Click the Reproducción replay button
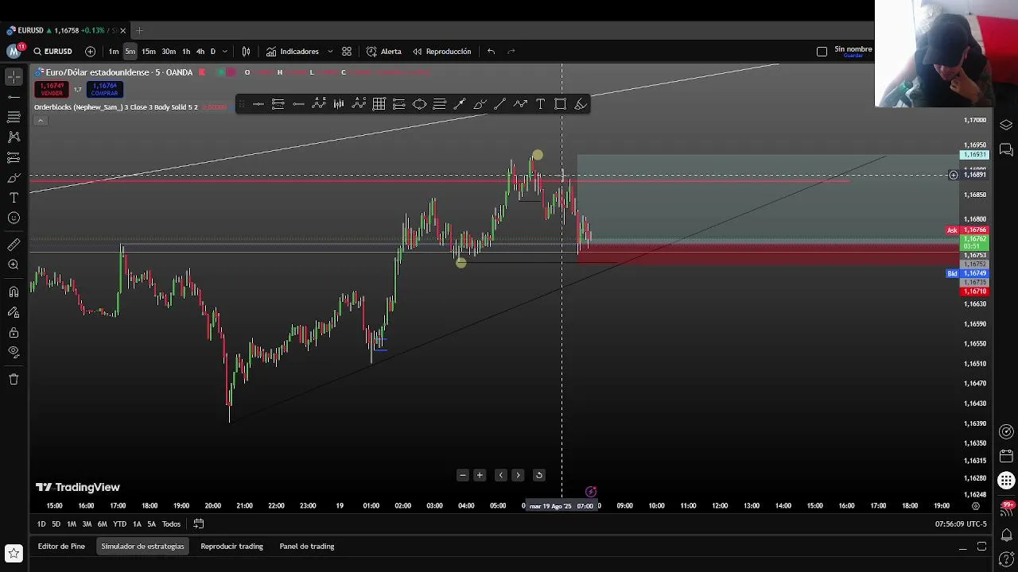This screenshot has width=1018, height=572. point(442,52)
